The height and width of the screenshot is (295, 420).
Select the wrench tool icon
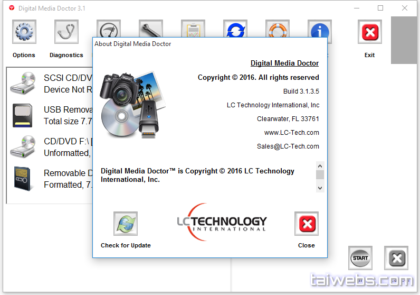(x=151, y=29)
